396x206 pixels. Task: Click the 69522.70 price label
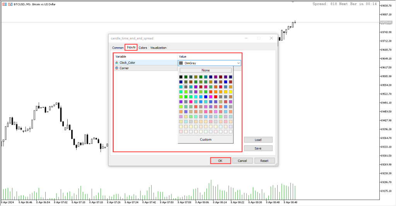(386, 94)
